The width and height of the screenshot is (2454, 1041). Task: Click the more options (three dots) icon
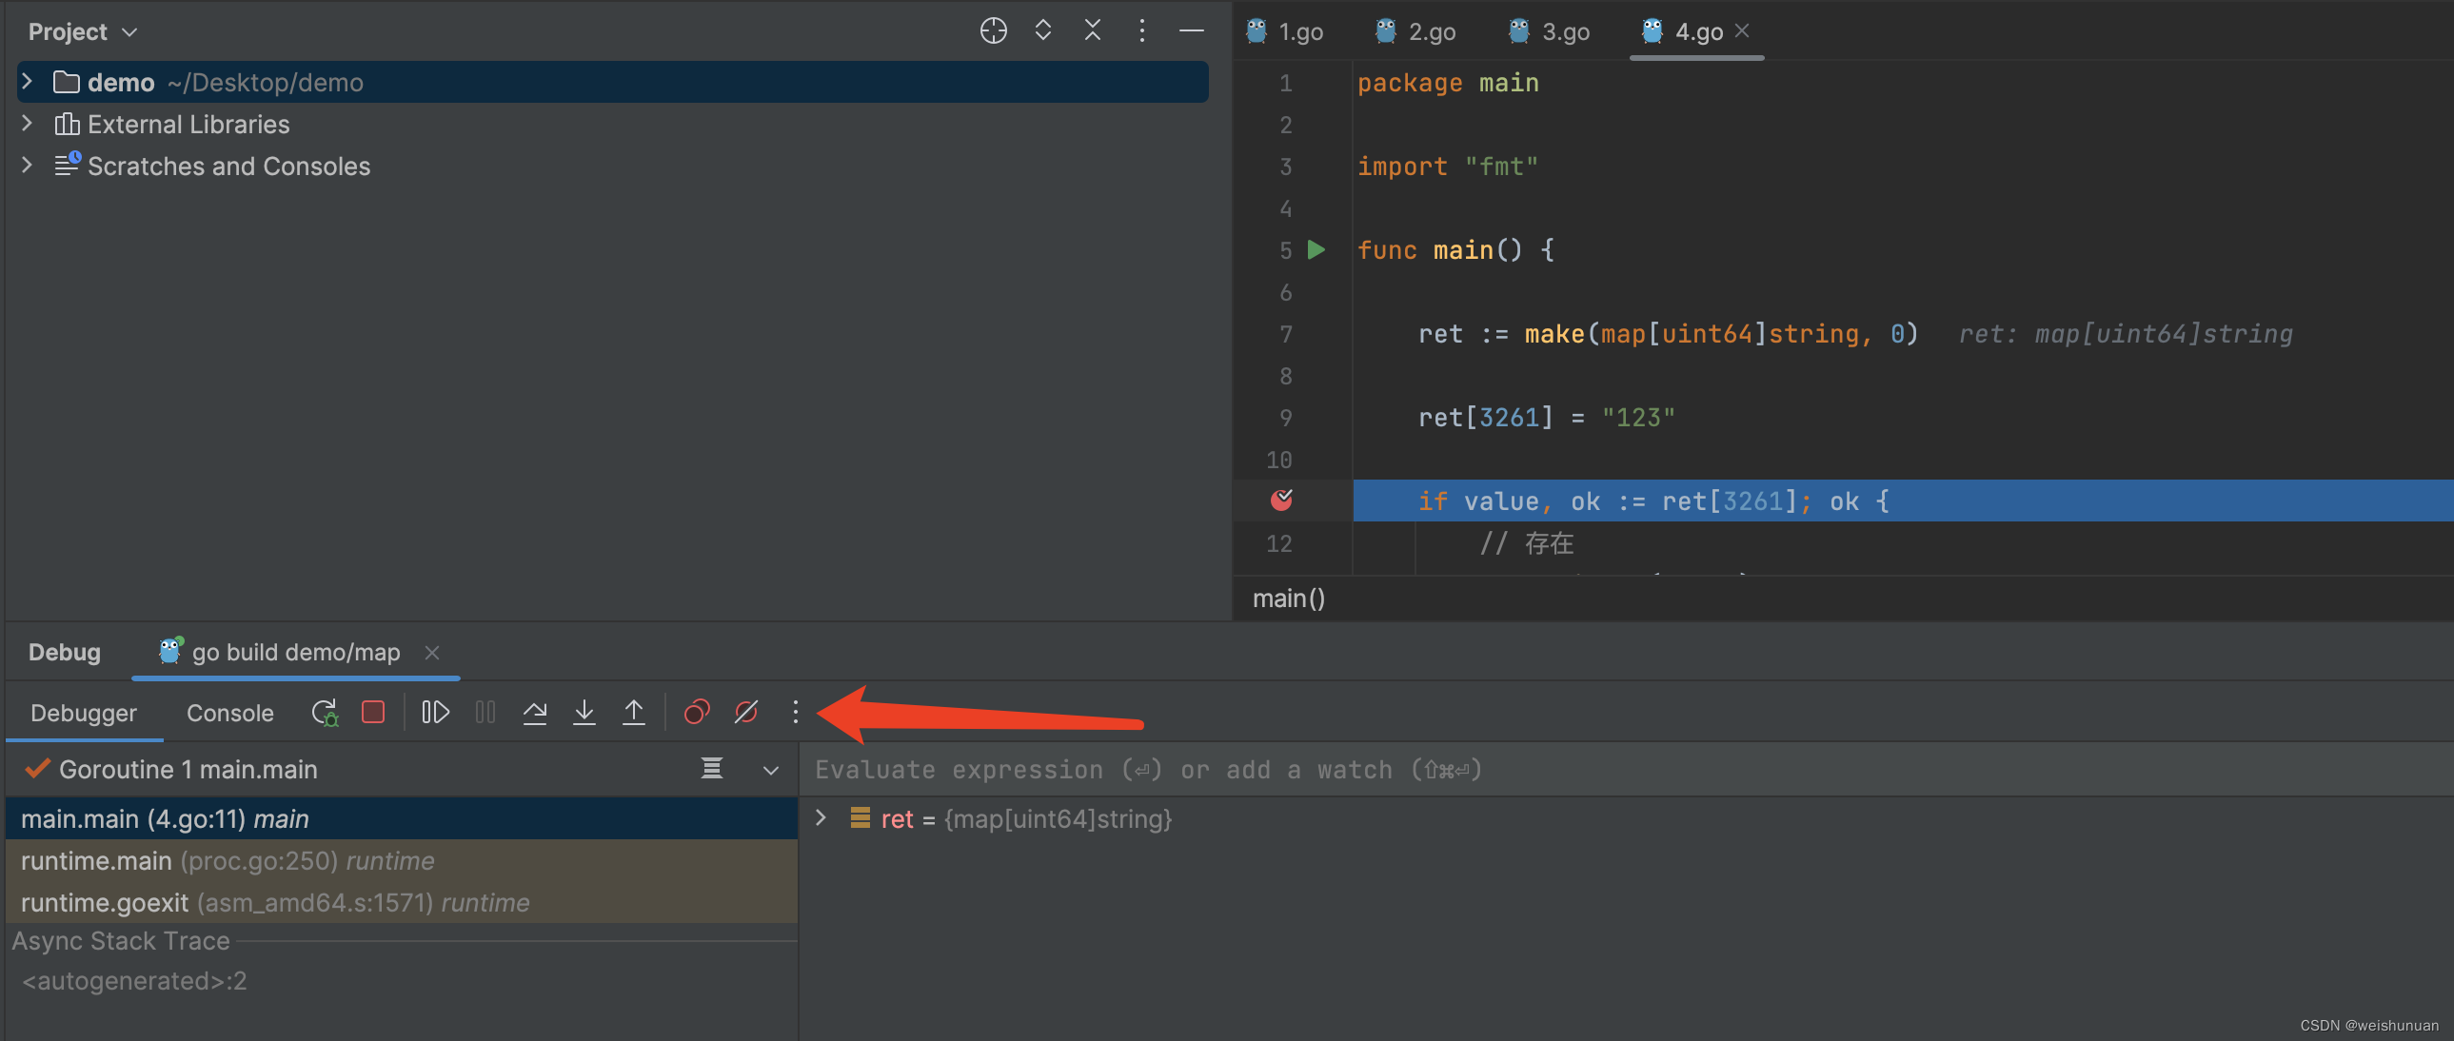[x=795, y=713]
